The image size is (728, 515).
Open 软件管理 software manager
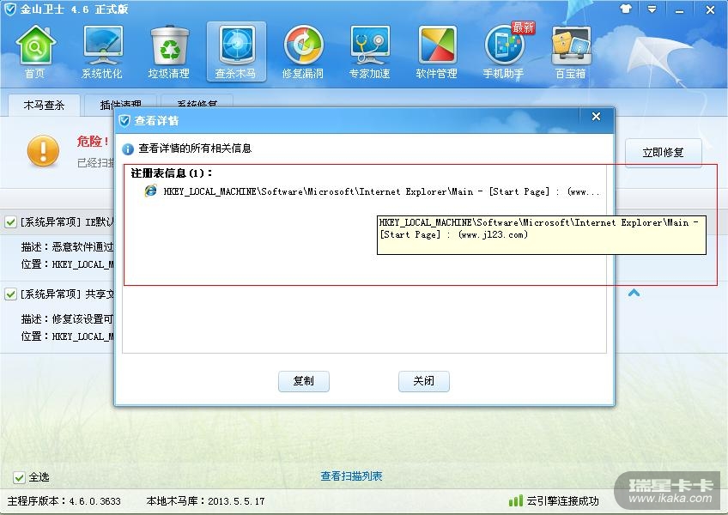(x=436, y=52)
